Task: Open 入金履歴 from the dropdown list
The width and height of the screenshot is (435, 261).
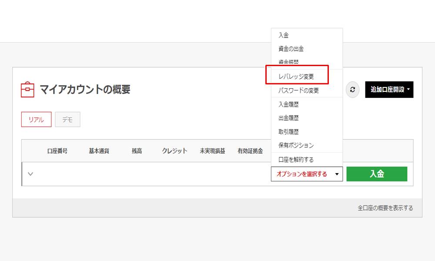Action: pyautogui.click(x=288, y=104)
